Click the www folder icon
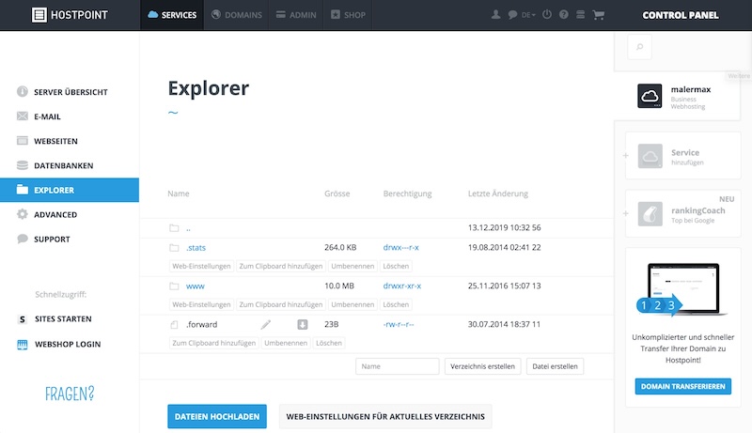The width and height of the screenshot is (752, 433). [x=174, y=286]
